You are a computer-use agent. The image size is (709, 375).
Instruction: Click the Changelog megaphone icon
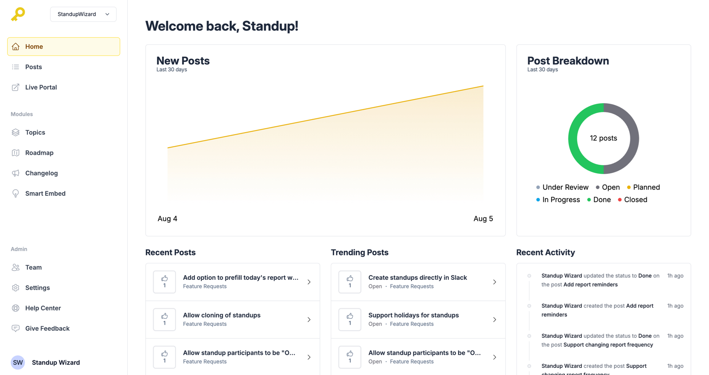coord(16,173)
